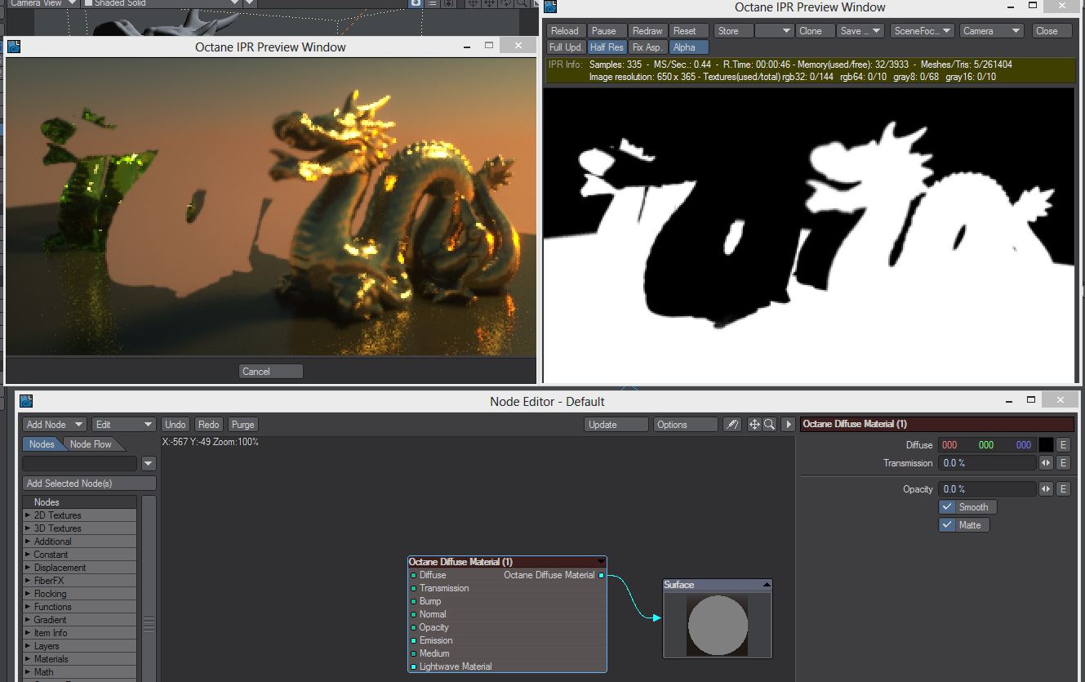Click the Transmission mini-slider arrows

tap(1046, 463)
